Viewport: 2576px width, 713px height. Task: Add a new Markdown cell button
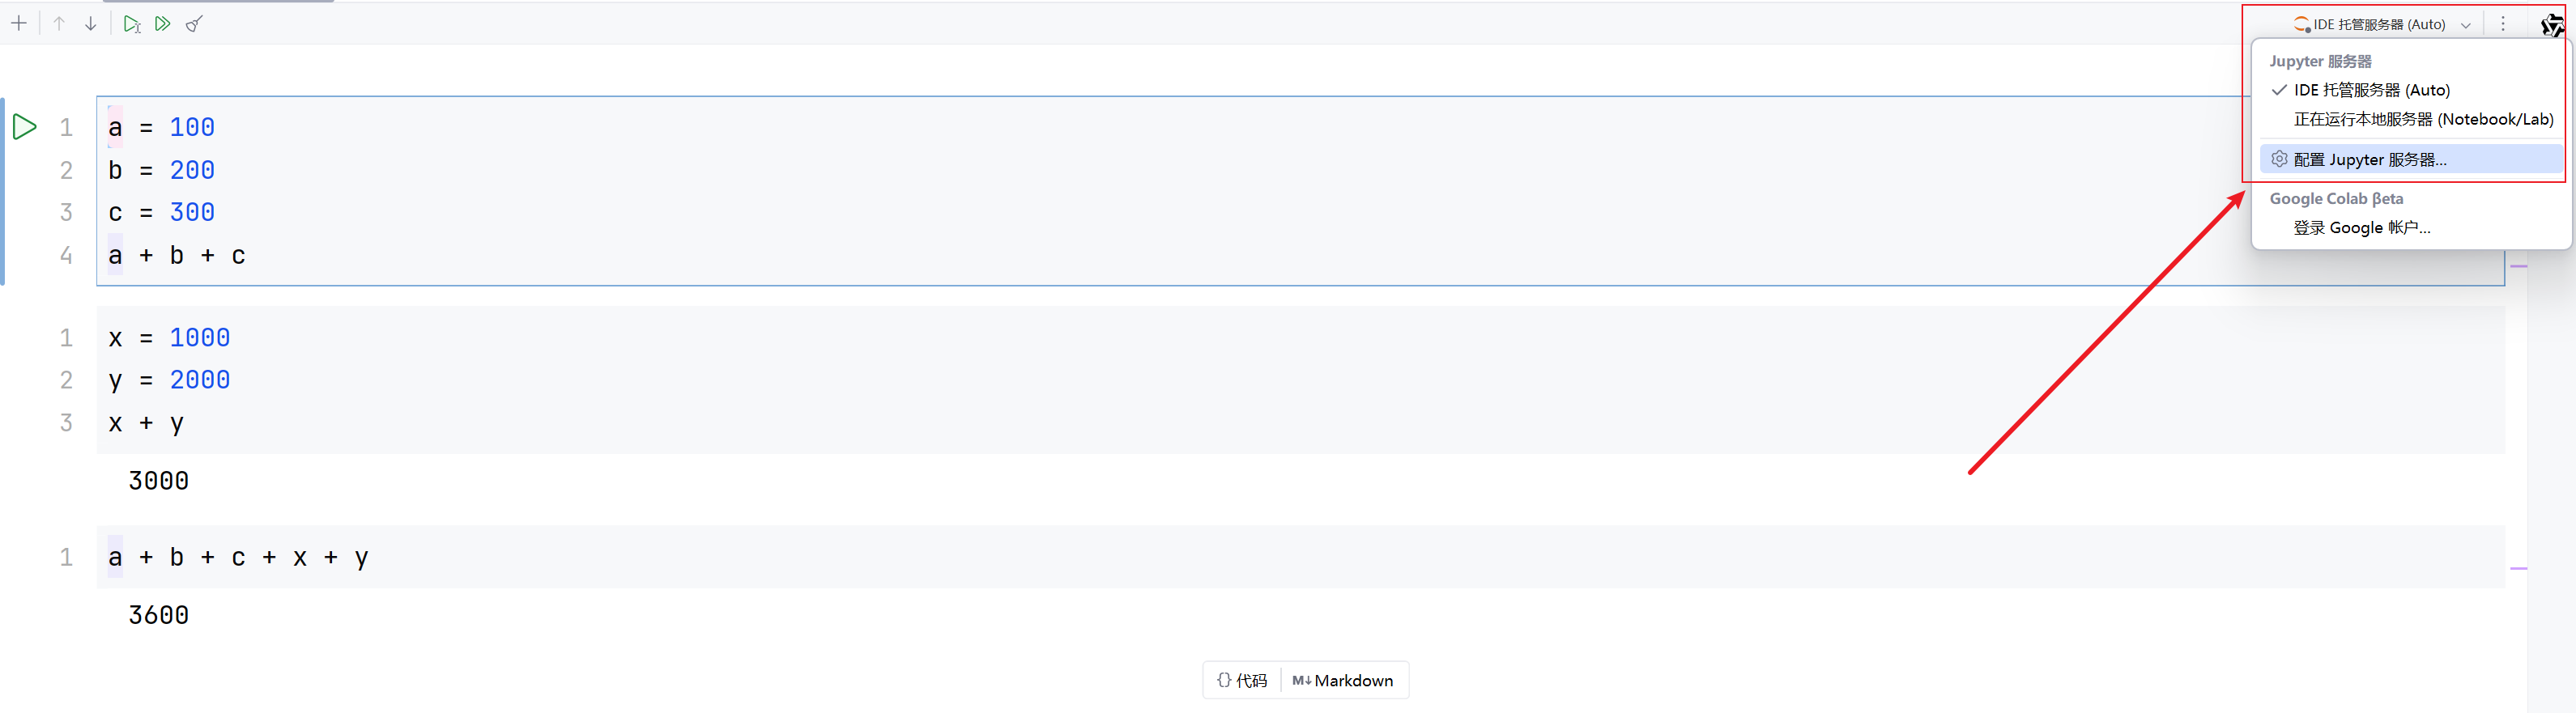click(1343, 680)
